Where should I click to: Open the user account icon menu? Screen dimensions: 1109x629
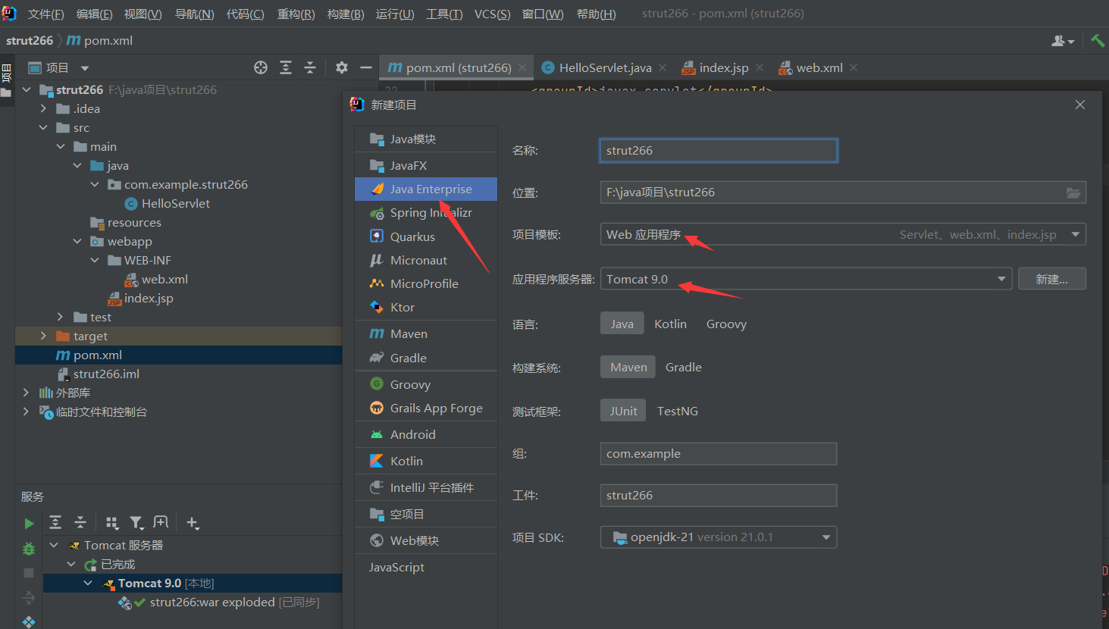click(x=1063, y=40)
